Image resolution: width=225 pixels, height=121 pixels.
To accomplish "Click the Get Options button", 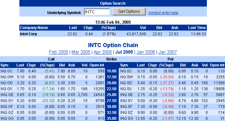I will point(129,12).
